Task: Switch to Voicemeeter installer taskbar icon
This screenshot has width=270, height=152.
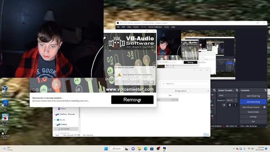Action: click(165, 149)
